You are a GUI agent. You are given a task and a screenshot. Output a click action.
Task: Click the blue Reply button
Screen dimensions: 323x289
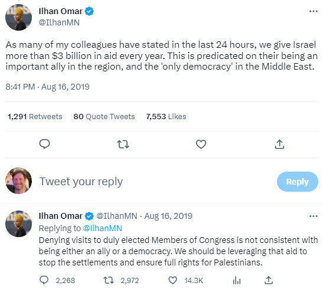coord(297,182)
